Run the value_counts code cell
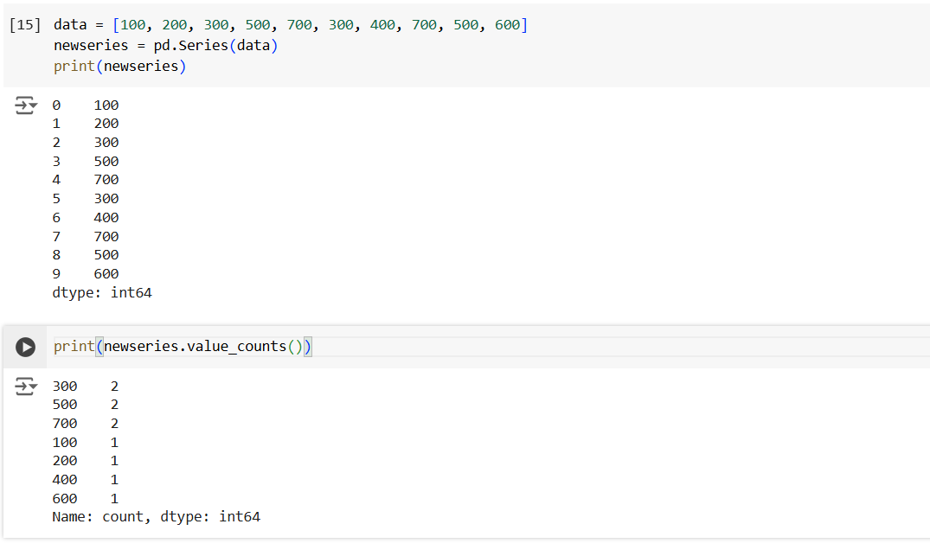Screen dimensions: 930x556 (x=26, y=347)
